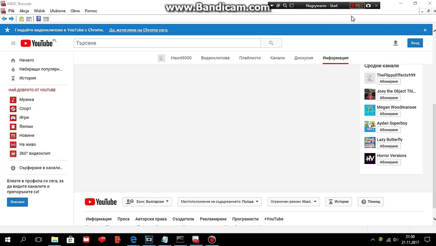Viewport: 436px width, 246px height.
Task: Expand the Ограничен режим dropdown
Action: click(x=293, y=202)
